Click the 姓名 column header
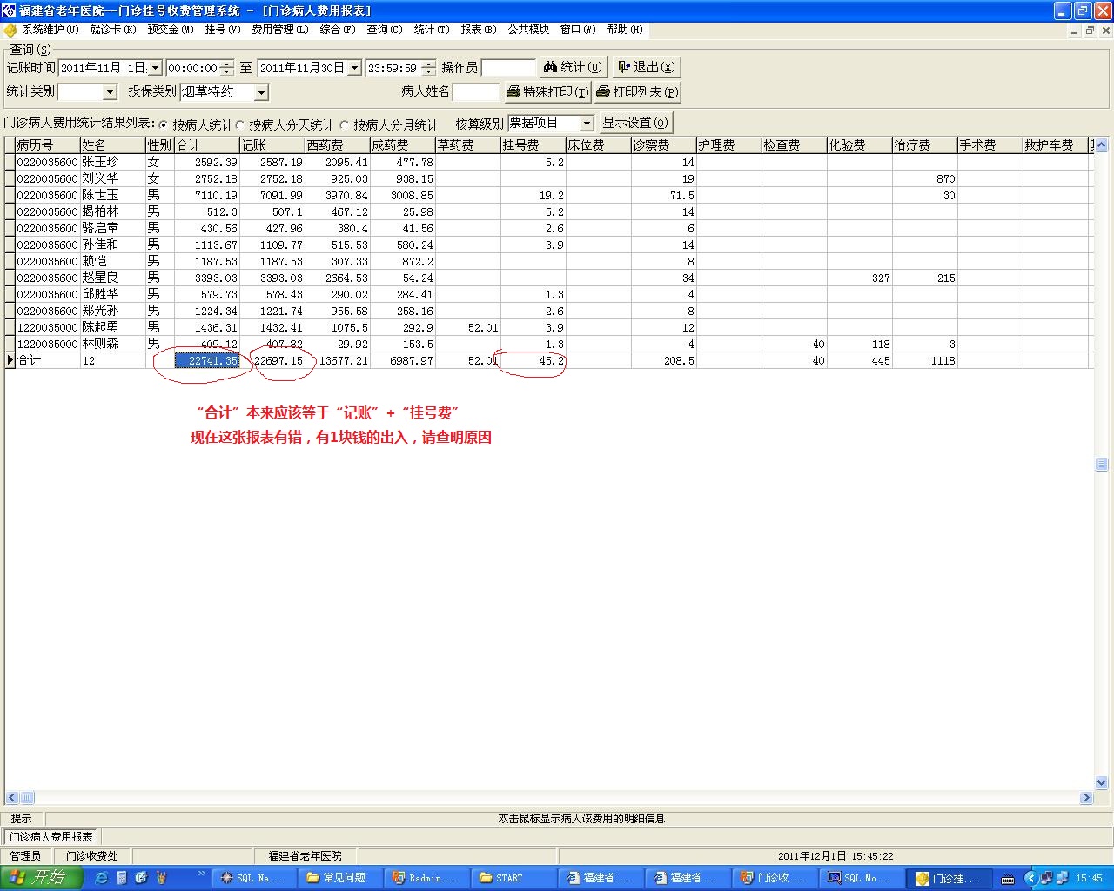Screen dimensions: 1114x891 click(x=112, y=145)
